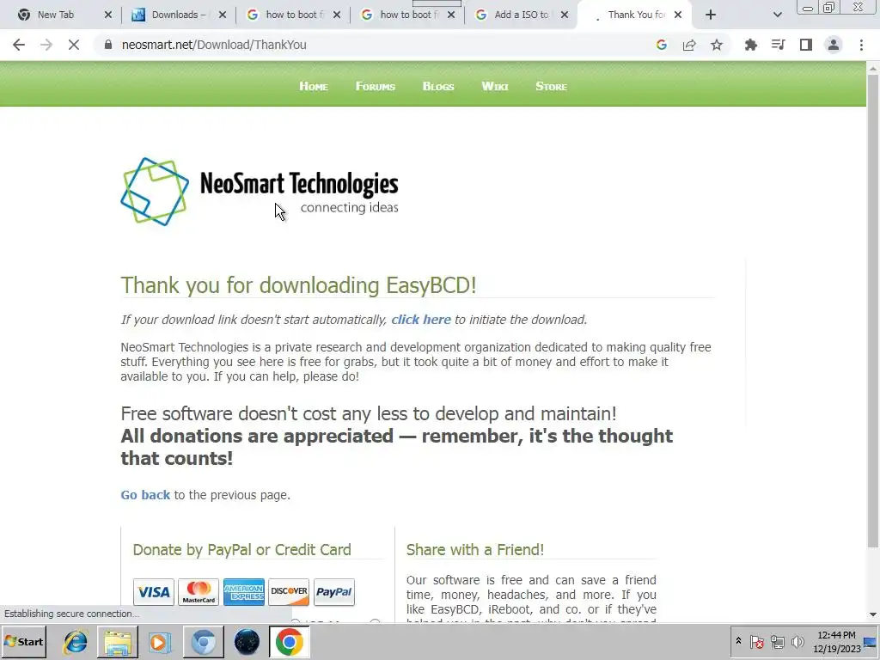
Task: Open a new tab with plus button
Action: [x=711, y=15]
